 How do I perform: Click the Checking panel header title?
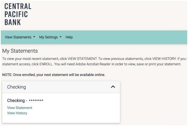(x=16, y=87)
